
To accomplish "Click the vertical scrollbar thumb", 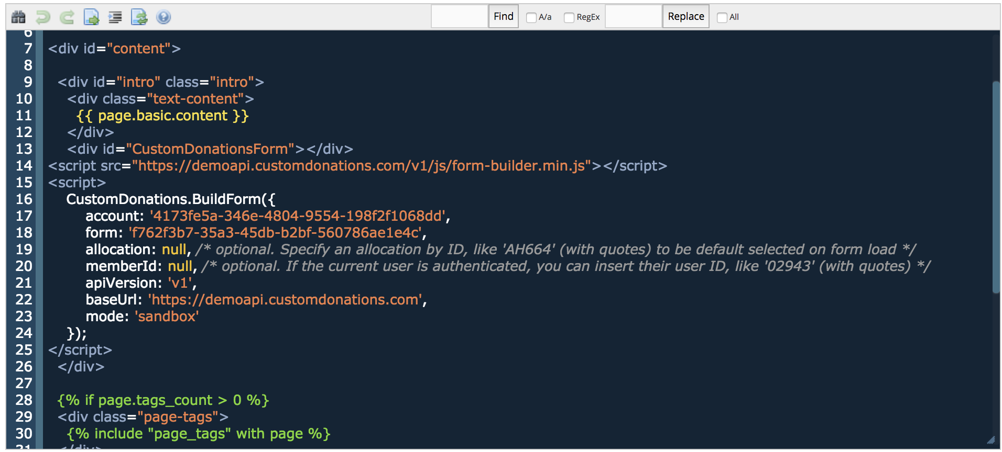I will pos(996,187).
